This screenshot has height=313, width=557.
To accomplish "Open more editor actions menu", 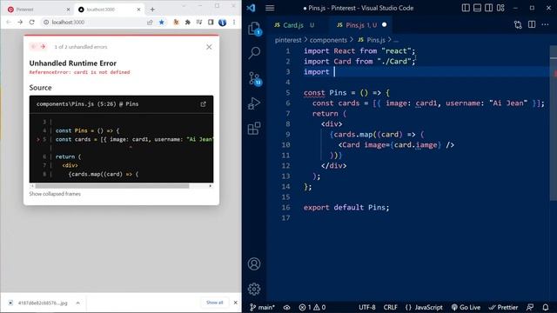I will point(546,24).
